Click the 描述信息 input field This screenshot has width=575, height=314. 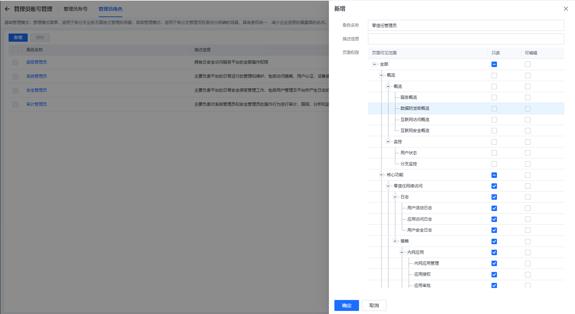tap(466, 39)
